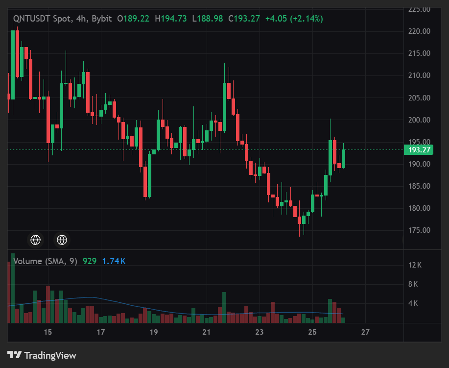Click the +4.05 (+2.14%) change value
The height and width of the screenshot is (368, 449).
click(294, 19)
